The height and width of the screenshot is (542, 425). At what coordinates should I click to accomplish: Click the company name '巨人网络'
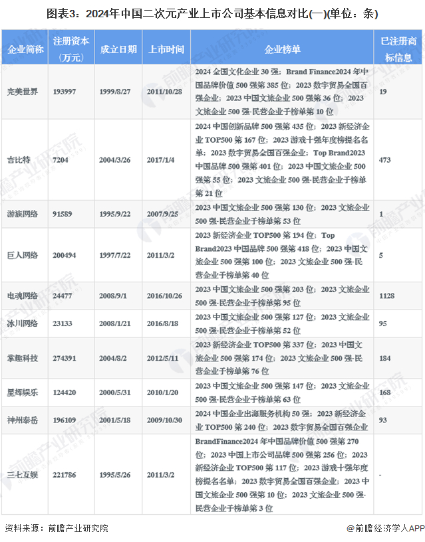click(x=23, y=255)
